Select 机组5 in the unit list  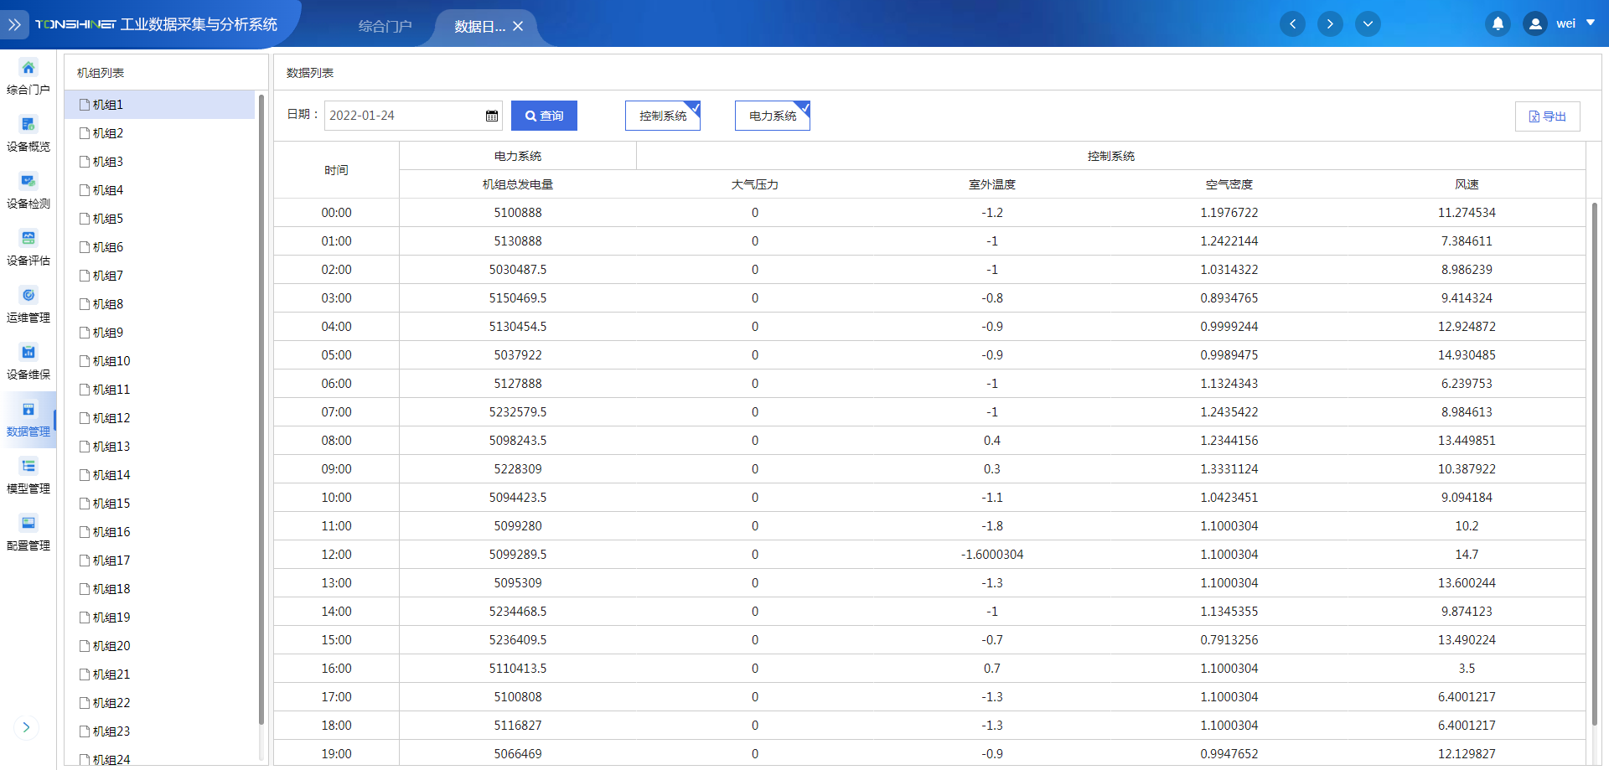coord(108,219)
